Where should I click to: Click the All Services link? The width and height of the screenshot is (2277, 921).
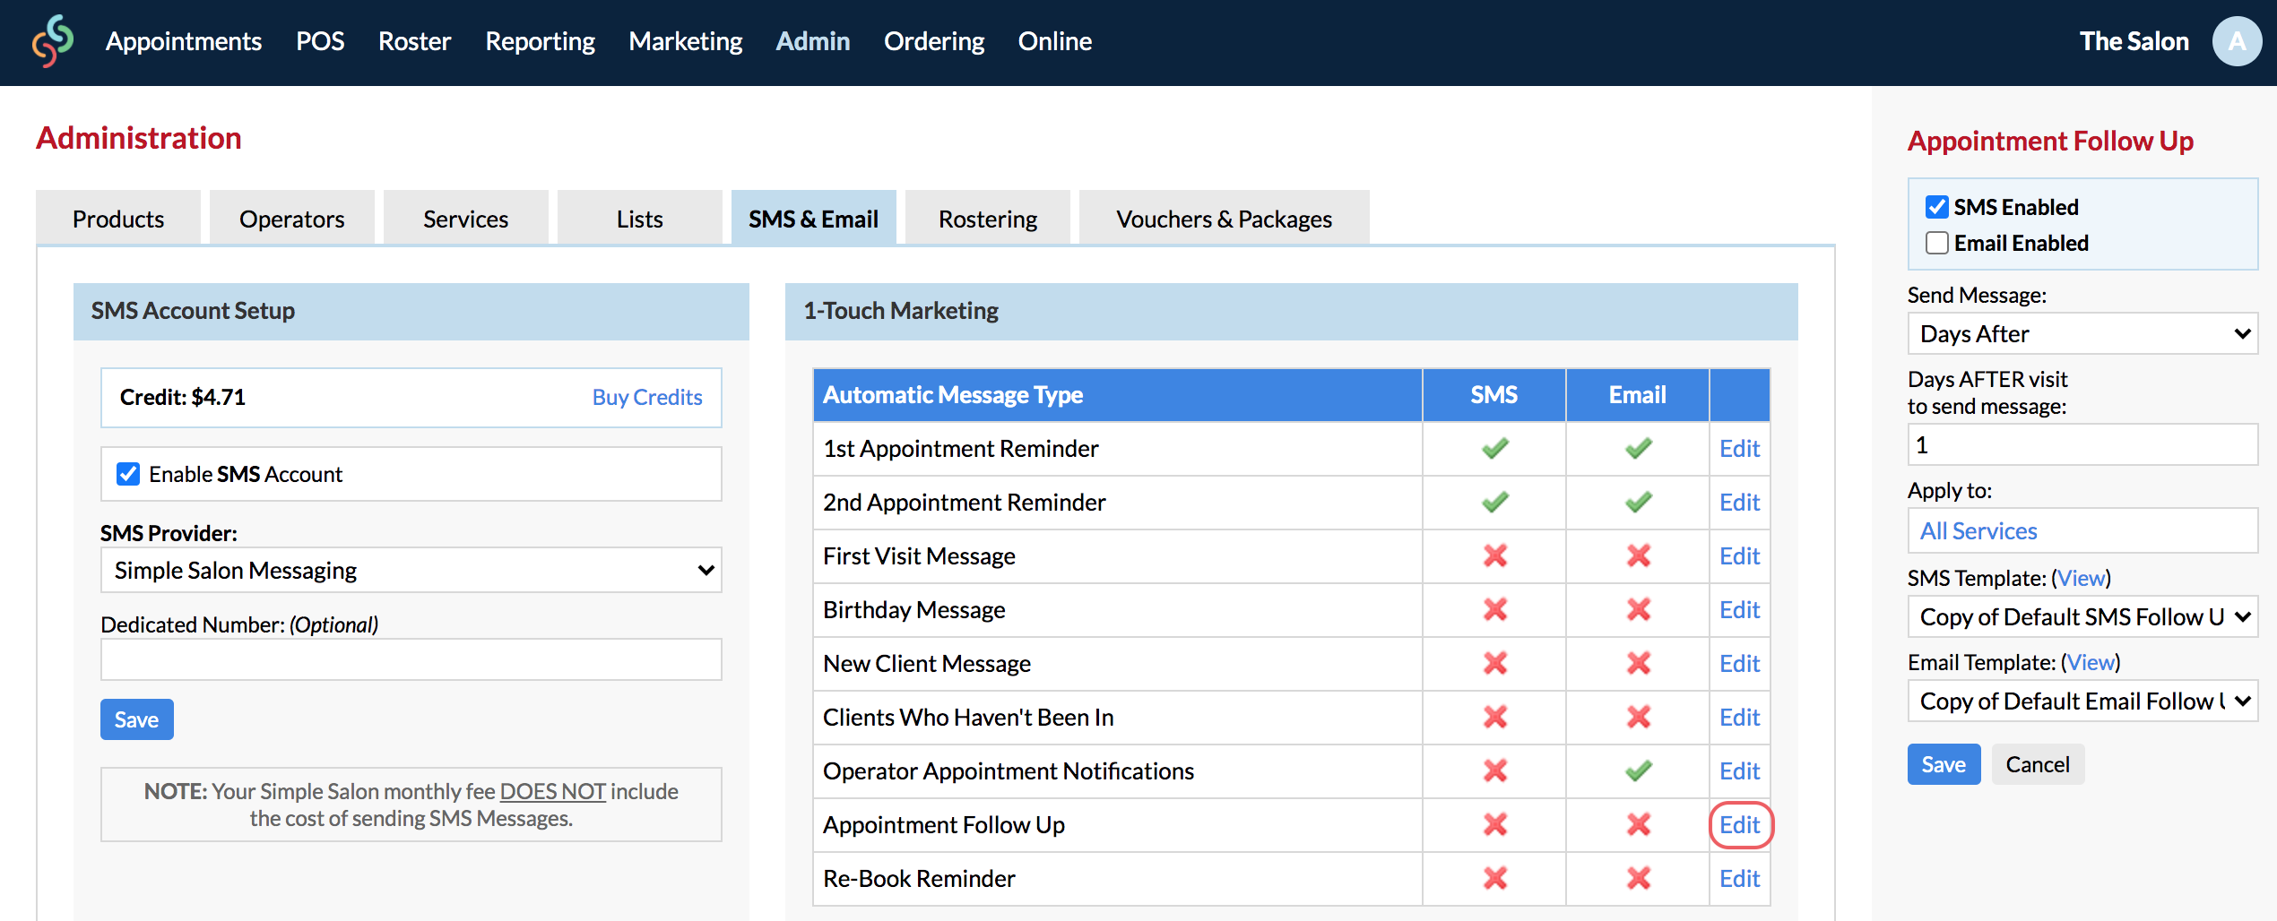(x=1978, y=530)
